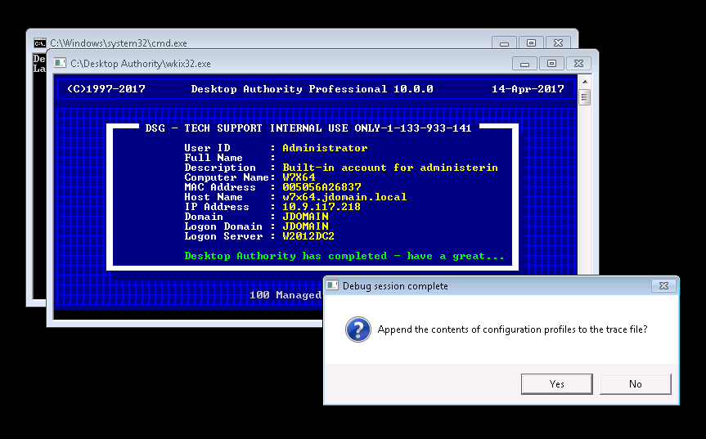Click the Debug session complete title icon
Screen dimensions: 706x439
tap(332, 285)
